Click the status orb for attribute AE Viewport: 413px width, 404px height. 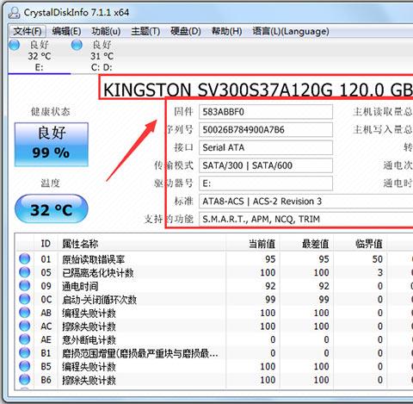25,339
